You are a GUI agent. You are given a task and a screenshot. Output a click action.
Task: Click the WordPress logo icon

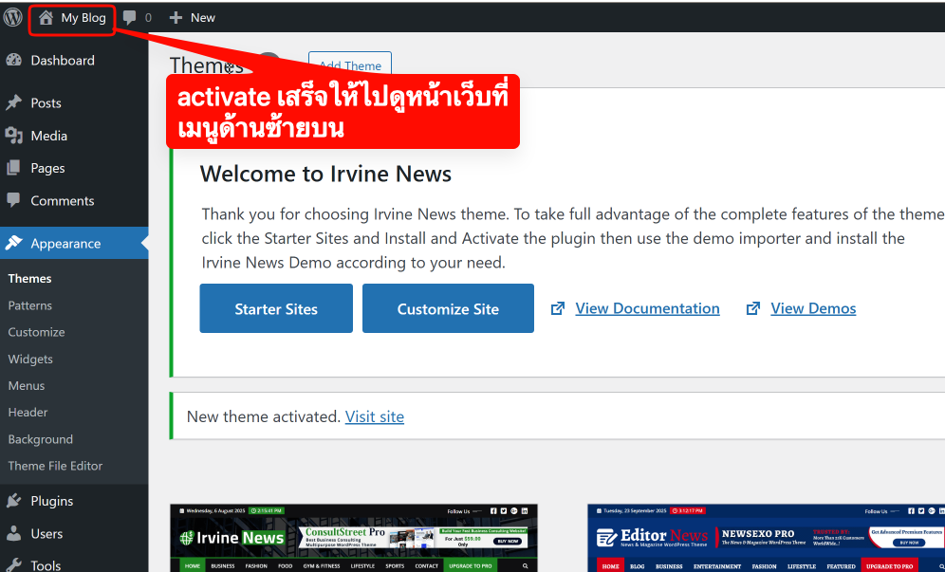coord(13,17)
